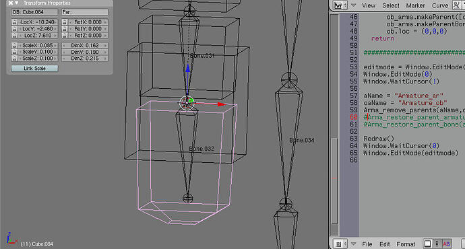The image size is (465, 249).
Task: Toggle the LocZ lock icon
Action: point(15,35)
